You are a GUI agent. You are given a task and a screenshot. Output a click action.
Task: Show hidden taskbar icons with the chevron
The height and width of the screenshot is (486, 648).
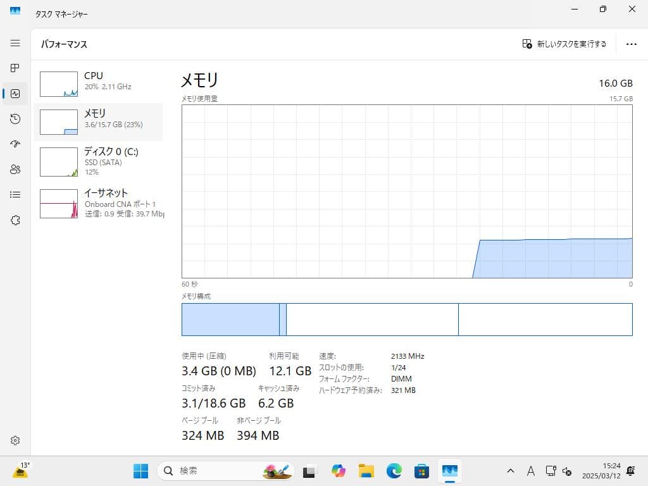[510, 471]
